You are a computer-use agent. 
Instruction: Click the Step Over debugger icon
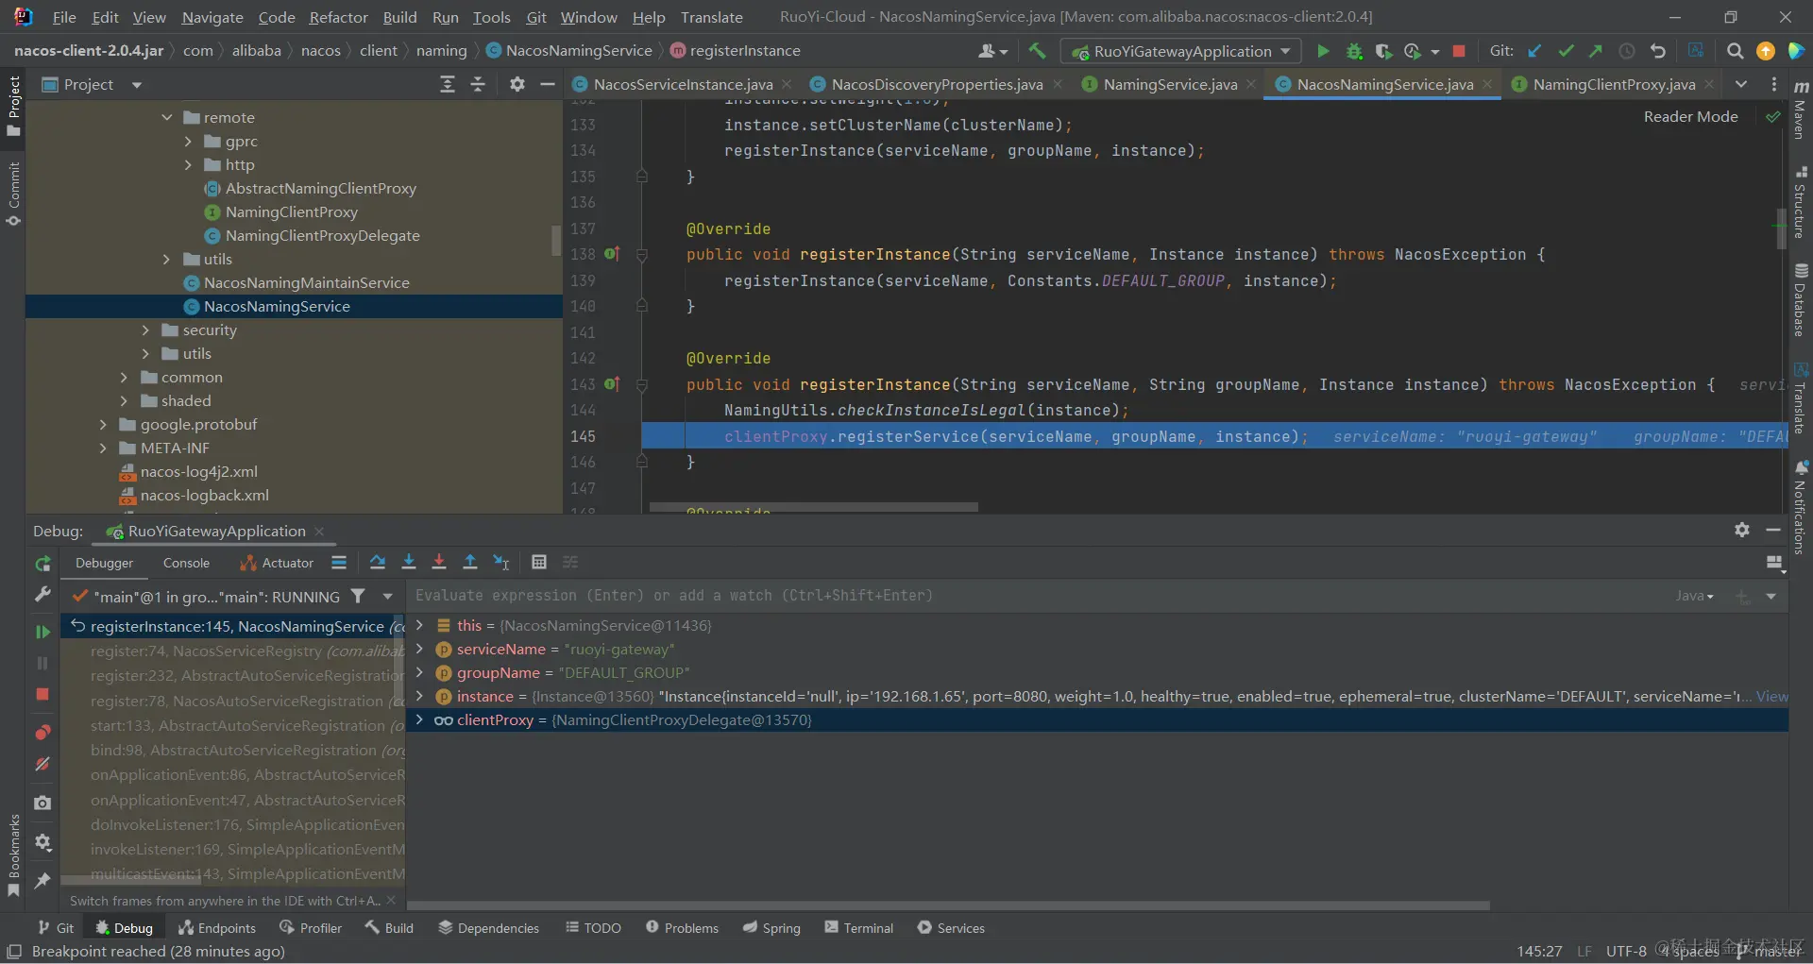pos(378,563)
